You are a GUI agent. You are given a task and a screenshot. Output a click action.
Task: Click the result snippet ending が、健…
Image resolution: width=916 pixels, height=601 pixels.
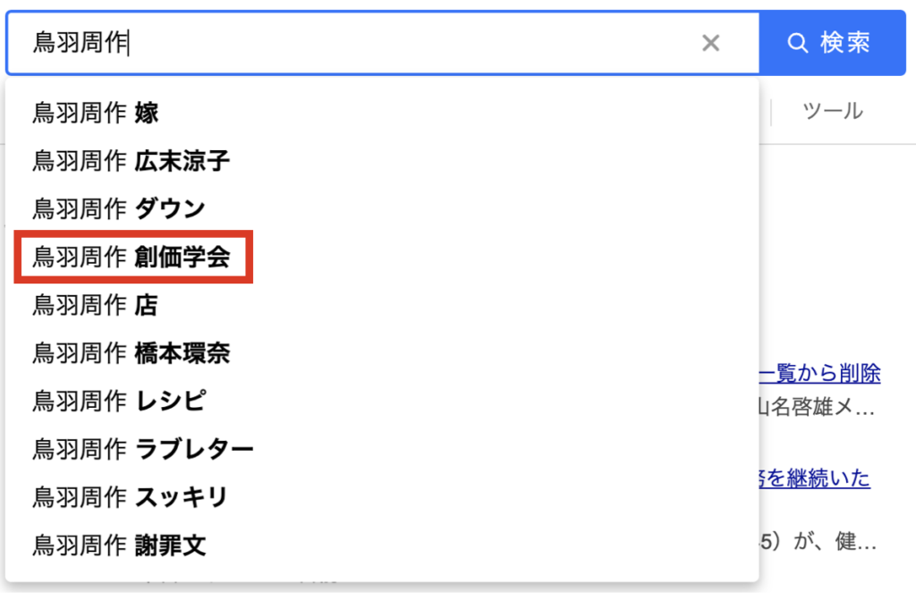coord(818,542)
